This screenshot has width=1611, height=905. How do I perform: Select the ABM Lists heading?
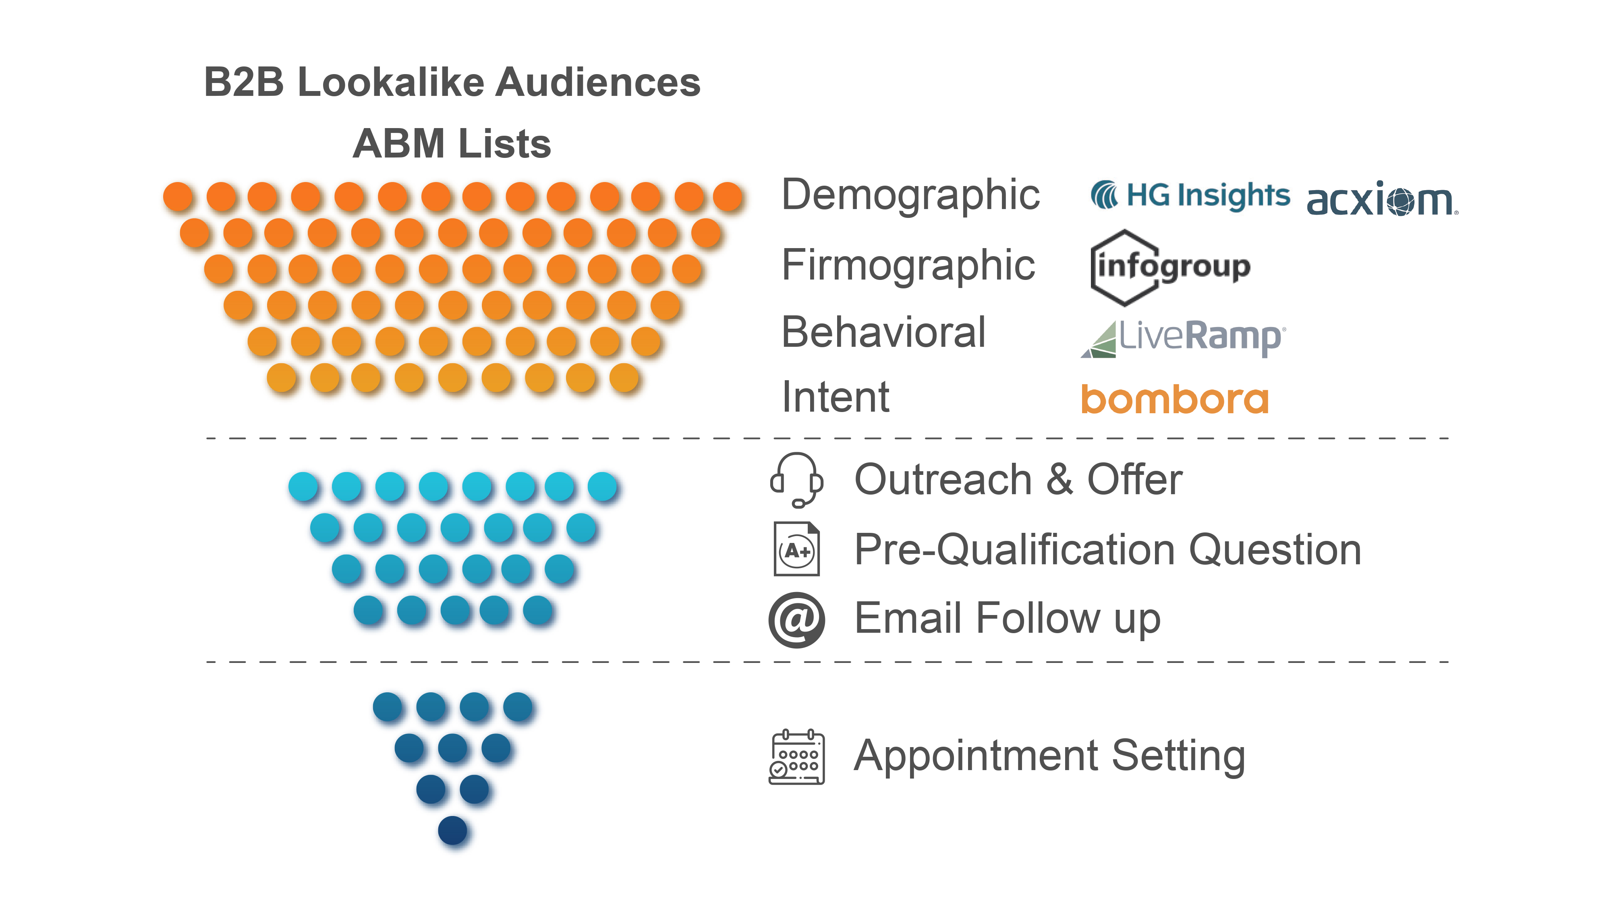(x=452, y=144)
